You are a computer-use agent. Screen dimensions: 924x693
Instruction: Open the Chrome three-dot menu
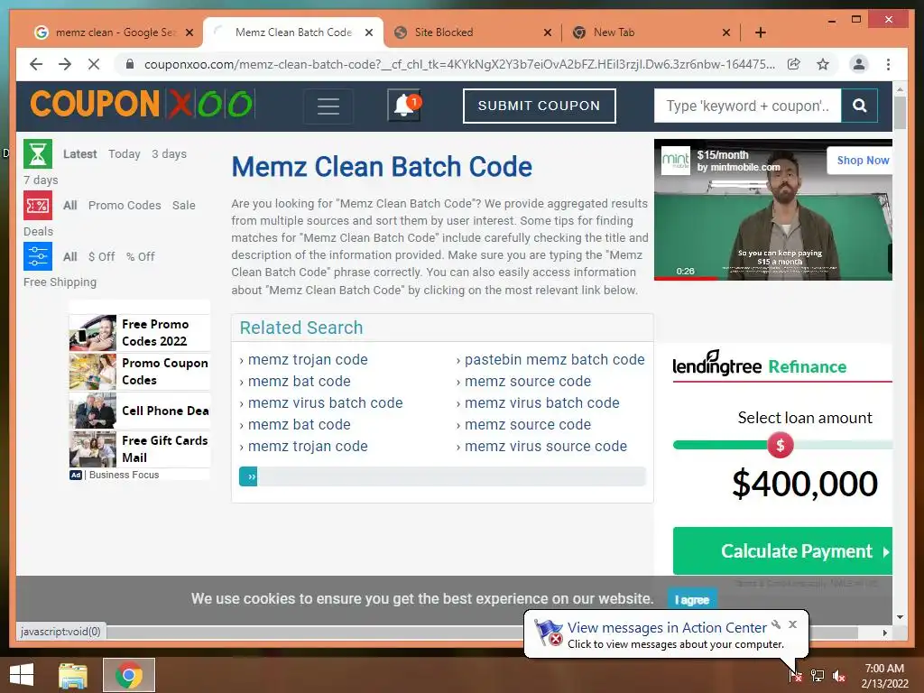[x=888, y=64]
